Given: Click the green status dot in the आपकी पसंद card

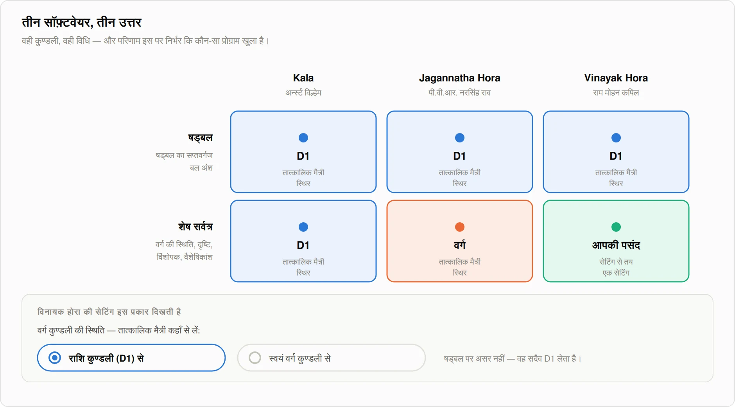Looking at the screenshot, I should pos(616,227).
